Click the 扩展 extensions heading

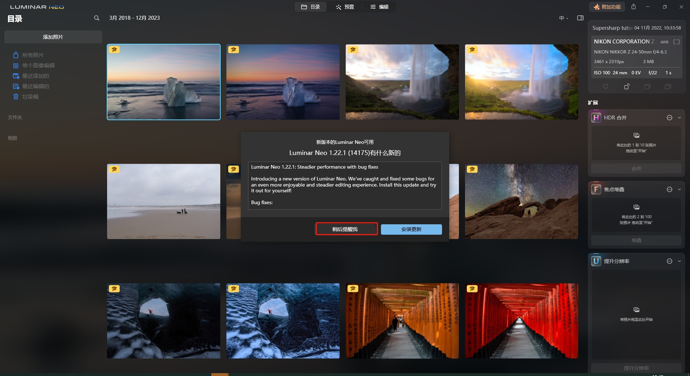coord(593,103)
